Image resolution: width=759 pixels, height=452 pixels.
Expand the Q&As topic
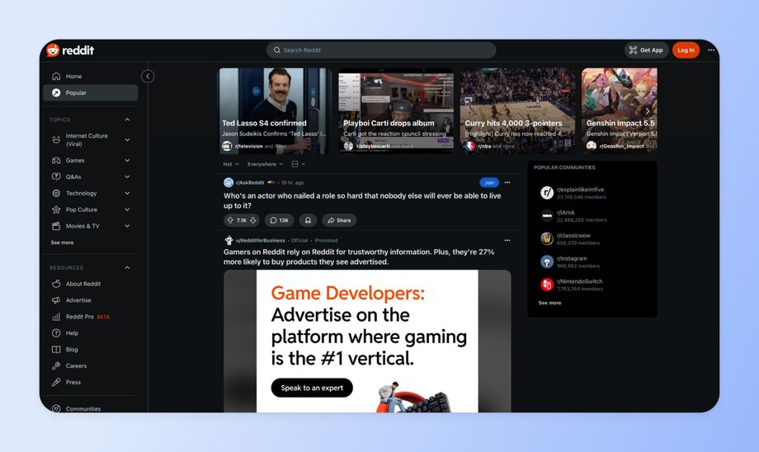click(x=127, y=177)
